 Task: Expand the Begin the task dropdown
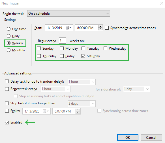68,14
